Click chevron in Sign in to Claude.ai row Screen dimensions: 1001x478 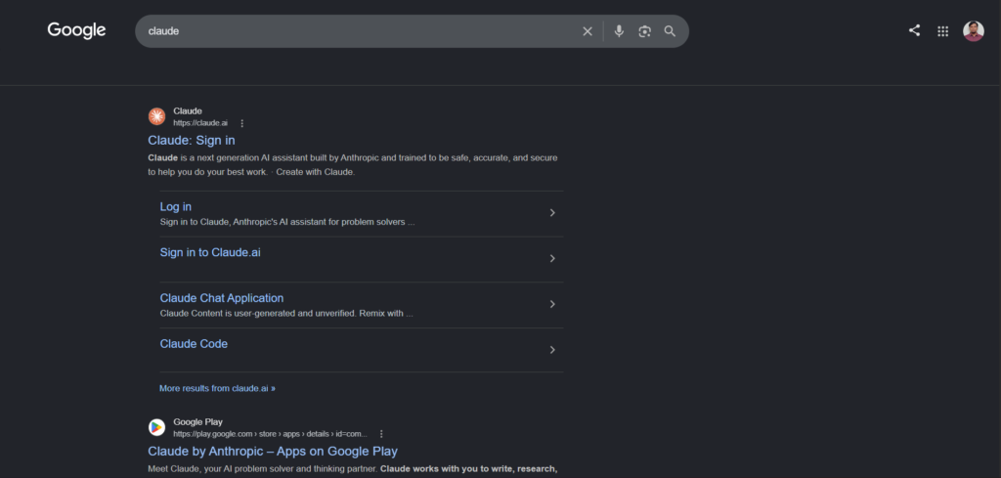click(x=552, y=258)
